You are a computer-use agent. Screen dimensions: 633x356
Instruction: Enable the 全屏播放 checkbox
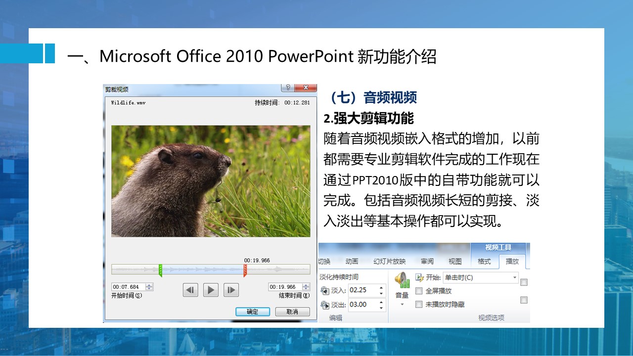(x=419, y=291)
